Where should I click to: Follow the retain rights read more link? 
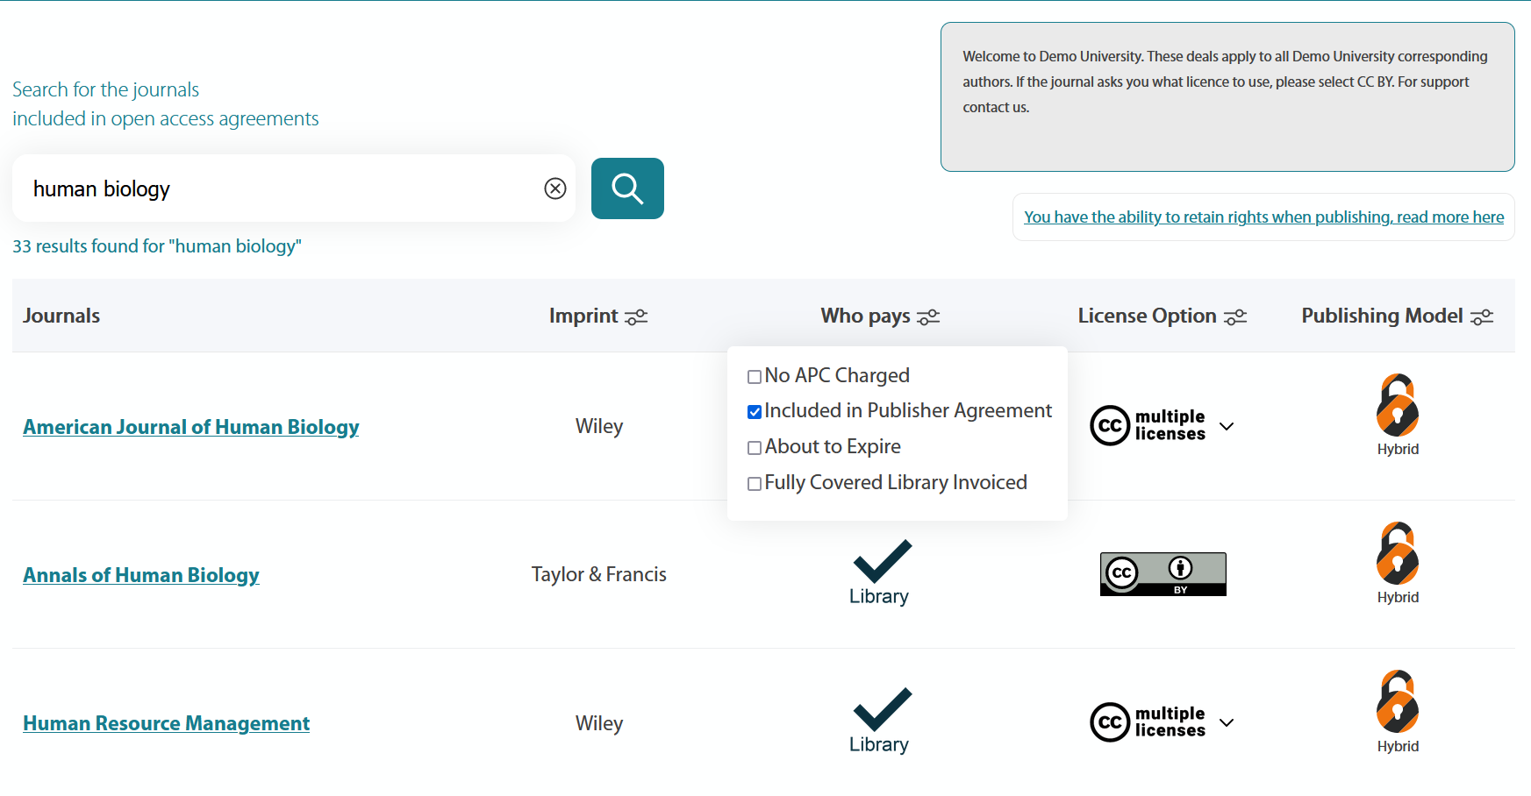pyautogui.click(x=1263, y=217)
